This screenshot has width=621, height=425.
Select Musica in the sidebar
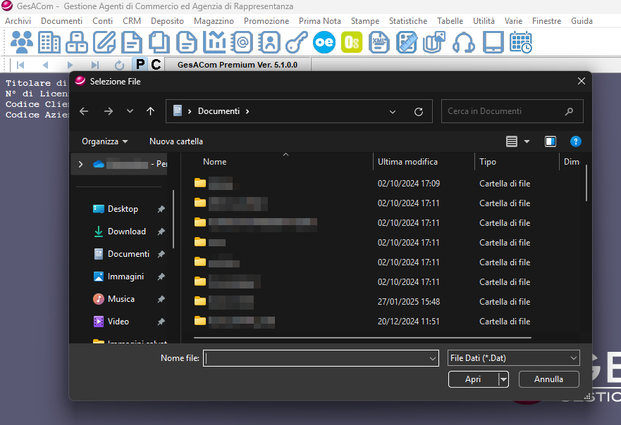click(121, 299)
